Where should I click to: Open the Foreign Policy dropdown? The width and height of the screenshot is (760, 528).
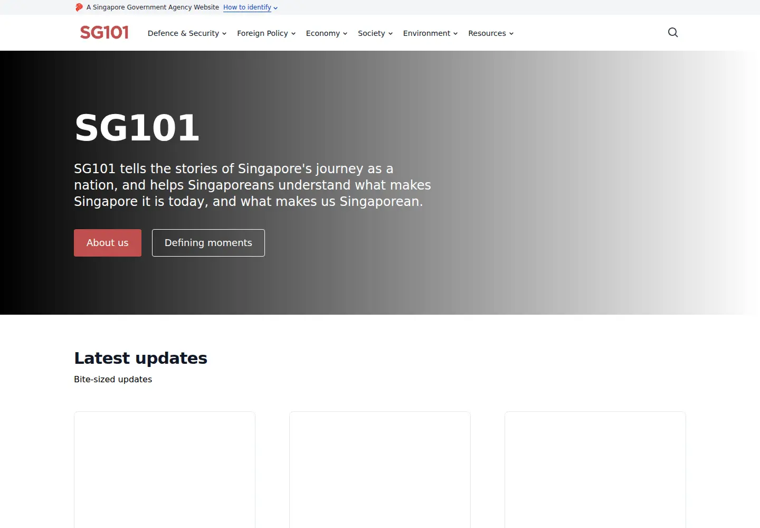tap(266, 33)
